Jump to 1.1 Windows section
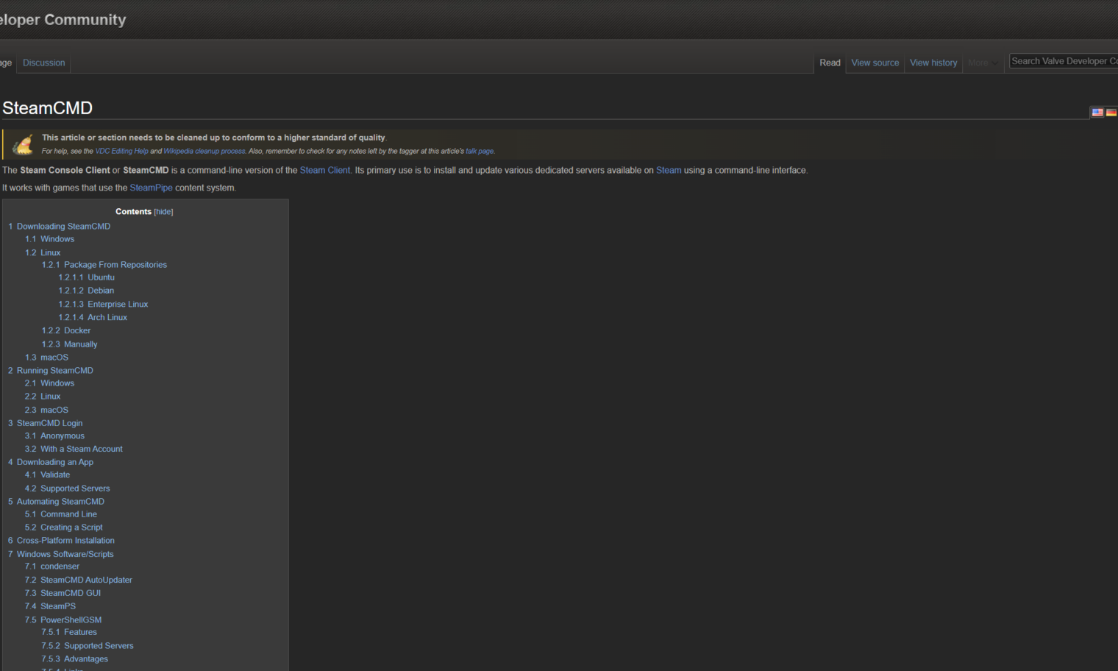 pyautogui.click(x=49, y=239)
